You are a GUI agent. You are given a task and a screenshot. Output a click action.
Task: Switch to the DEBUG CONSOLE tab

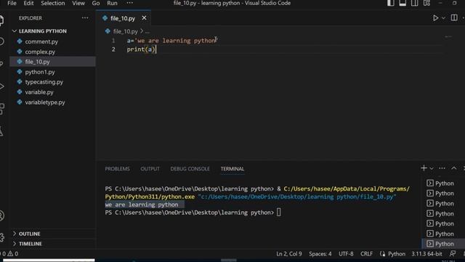tap(190, 169)
